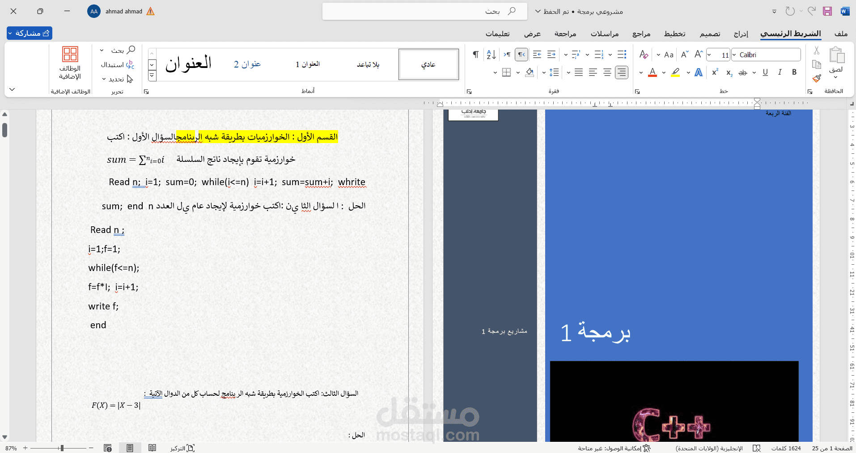856x453 pixels.
Task: Apply superscript (x² icon)
Action: pyautogui.click(x=715, y=72)
